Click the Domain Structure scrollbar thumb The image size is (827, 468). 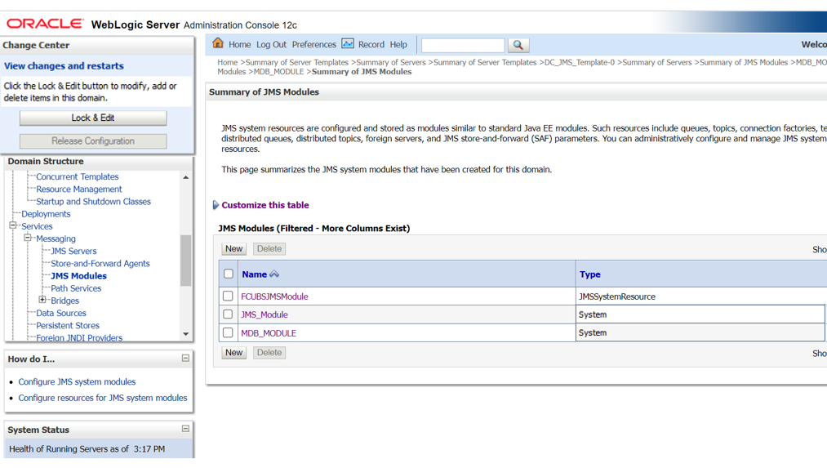click(185, 260)
